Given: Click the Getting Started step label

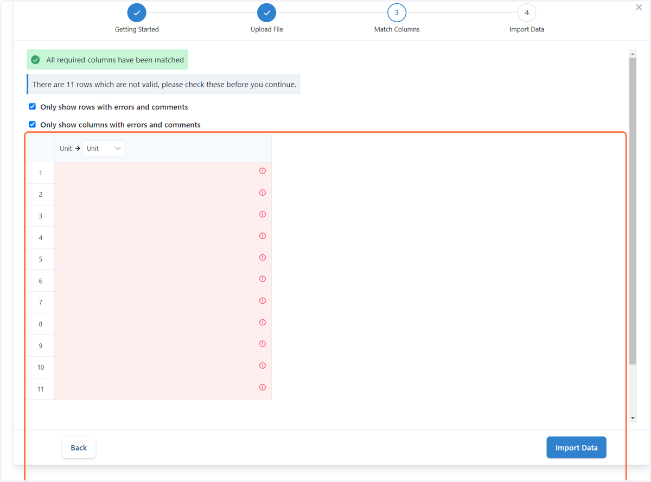Looking at the screenshot, I should (x=137, y=29).
